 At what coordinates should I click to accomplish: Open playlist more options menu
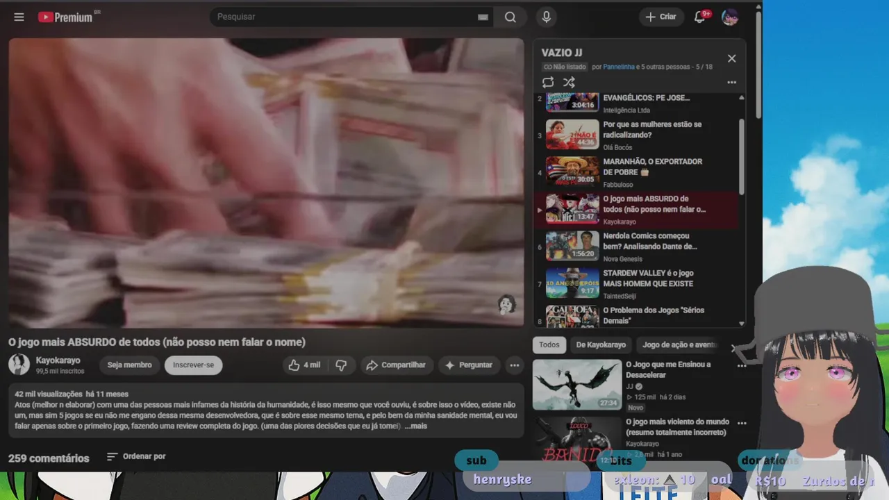[731, 82]
